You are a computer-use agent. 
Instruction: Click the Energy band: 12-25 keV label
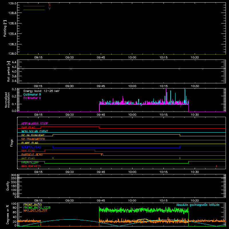coord(42,91)
